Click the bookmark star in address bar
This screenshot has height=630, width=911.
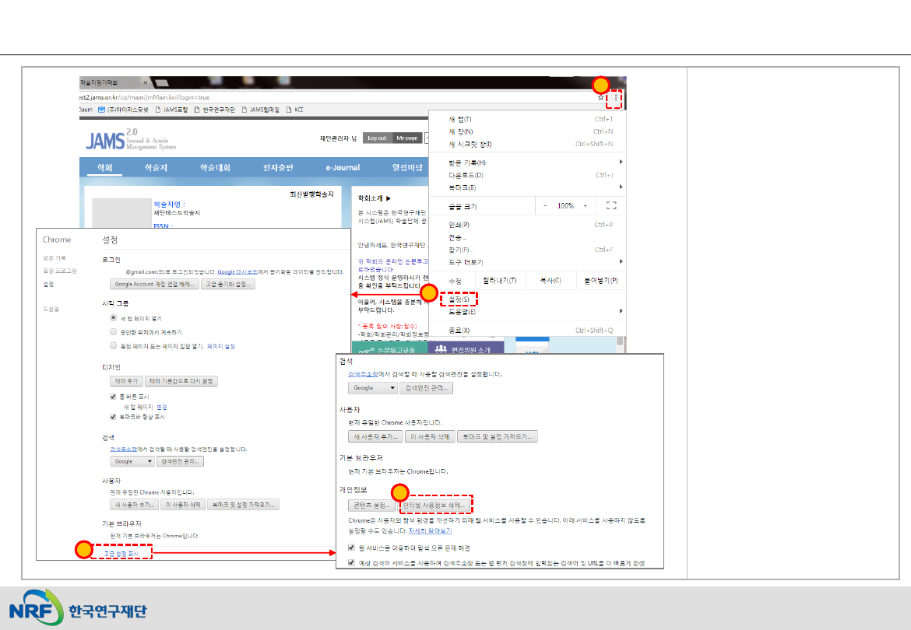tap(600, 97)
